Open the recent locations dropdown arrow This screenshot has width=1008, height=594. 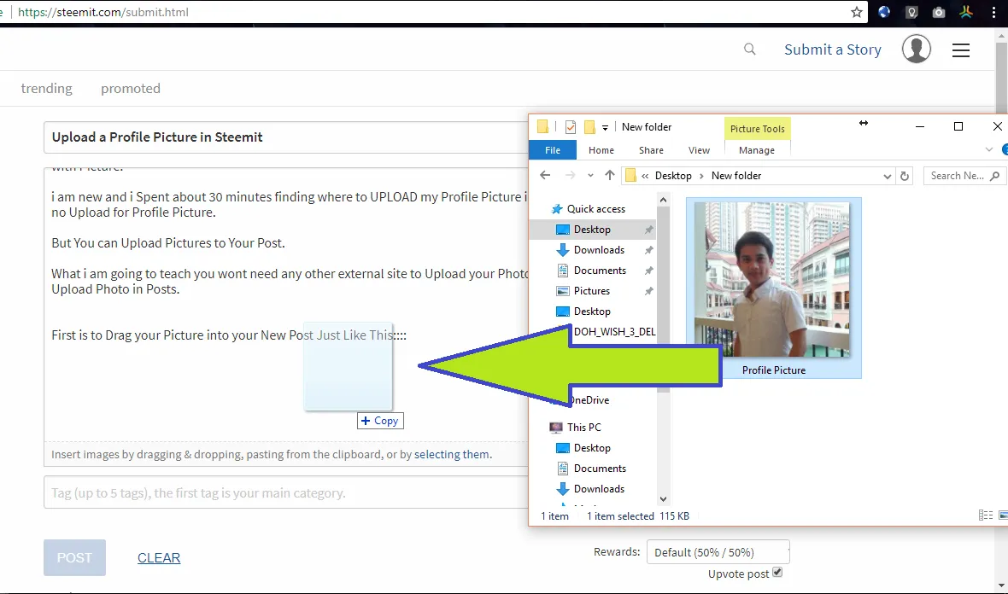590,175
